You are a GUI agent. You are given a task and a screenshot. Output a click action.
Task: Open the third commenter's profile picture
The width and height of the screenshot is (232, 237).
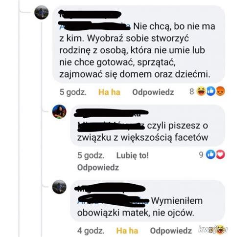(x=59, y=187)
